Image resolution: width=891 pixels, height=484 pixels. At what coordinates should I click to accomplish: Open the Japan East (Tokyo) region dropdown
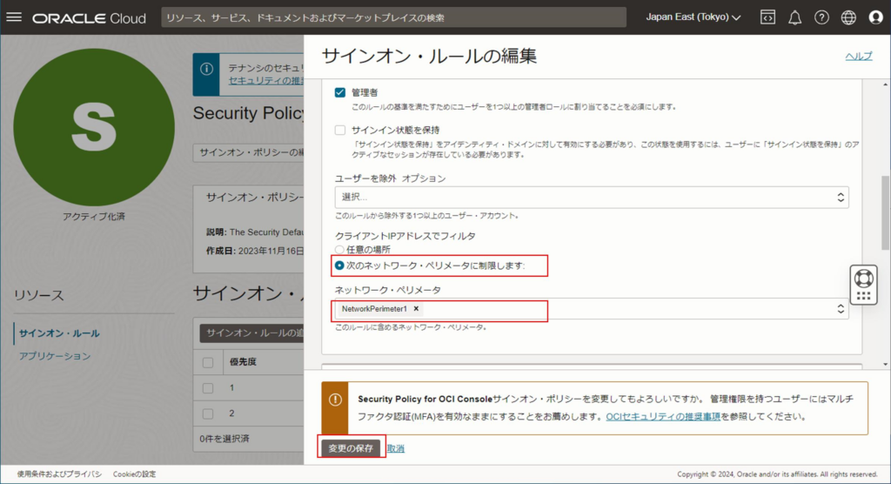(693, 17)
